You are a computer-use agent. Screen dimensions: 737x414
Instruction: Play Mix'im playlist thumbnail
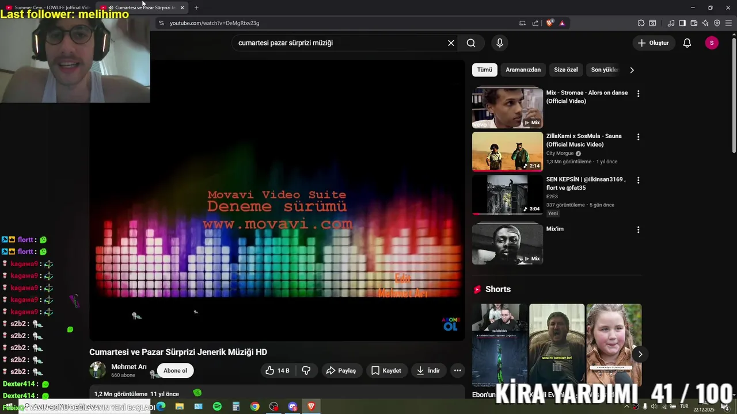click(507, 244)
